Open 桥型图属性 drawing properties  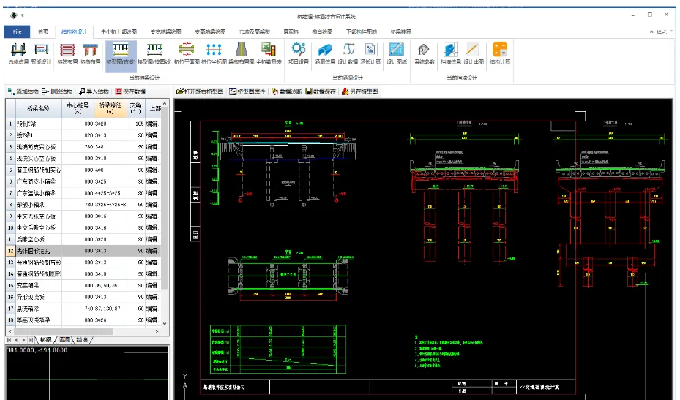coord(247,91)
